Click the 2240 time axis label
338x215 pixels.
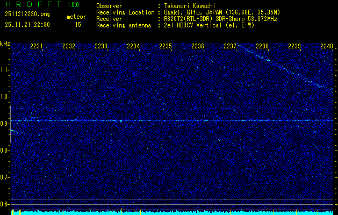point(327,46)
